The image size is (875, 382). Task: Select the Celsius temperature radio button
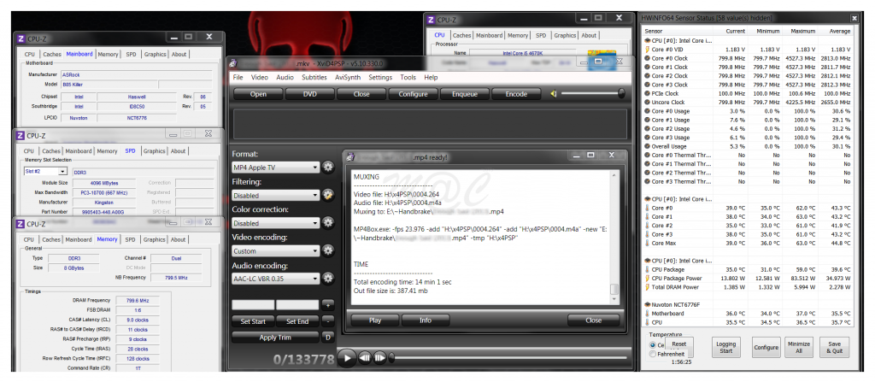(655, 345)
